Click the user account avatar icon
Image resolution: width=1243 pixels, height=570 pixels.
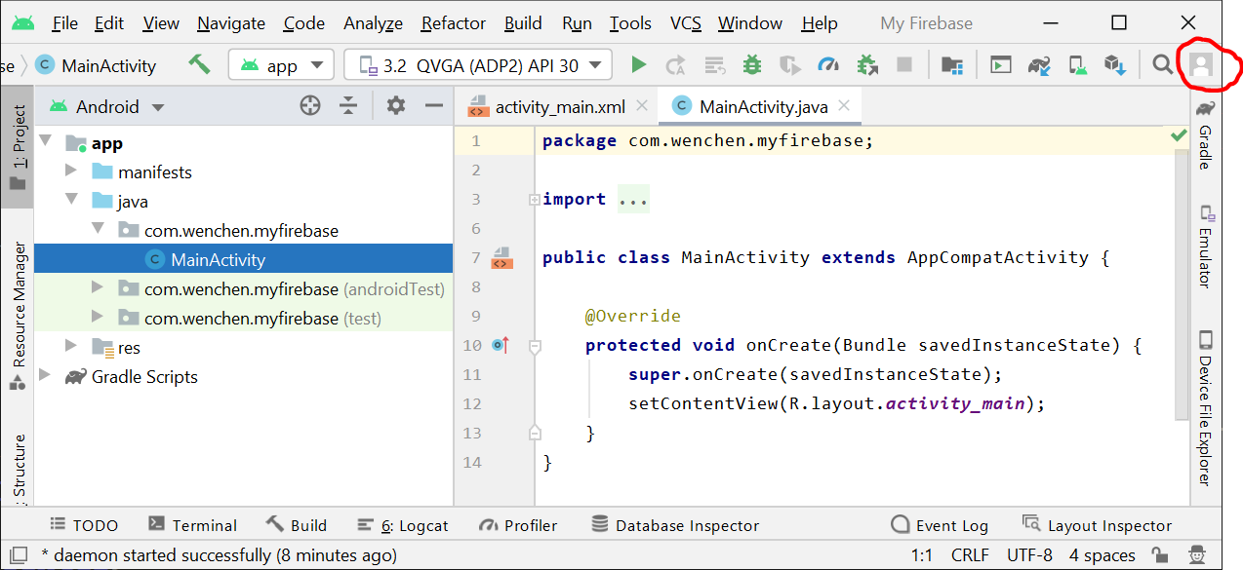1201,65
